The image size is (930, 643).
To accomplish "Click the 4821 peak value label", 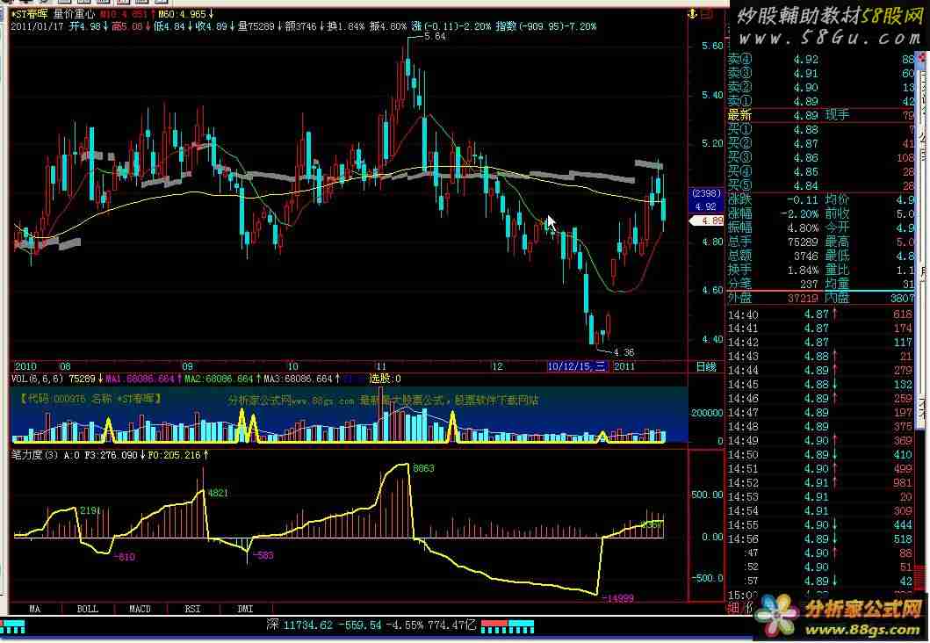I will pyautogui.click(x=218, y=493).
